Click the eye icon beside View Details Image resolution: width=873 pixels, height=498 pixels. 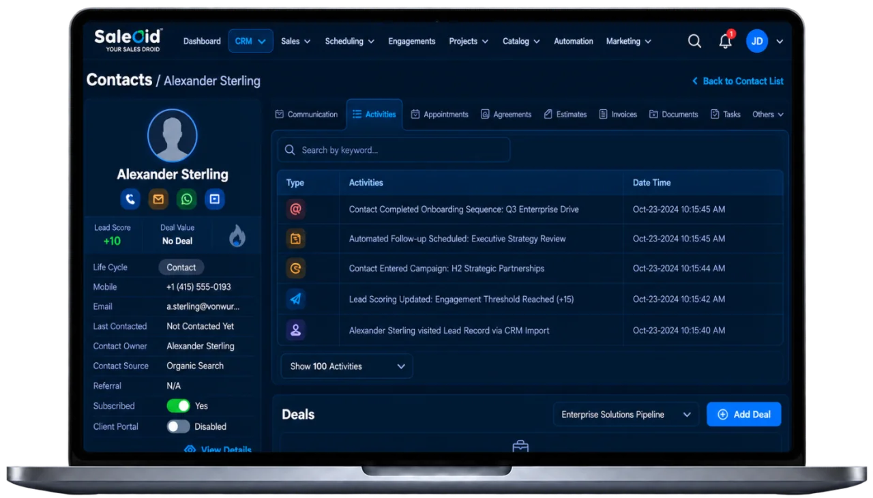coord(190,450)
